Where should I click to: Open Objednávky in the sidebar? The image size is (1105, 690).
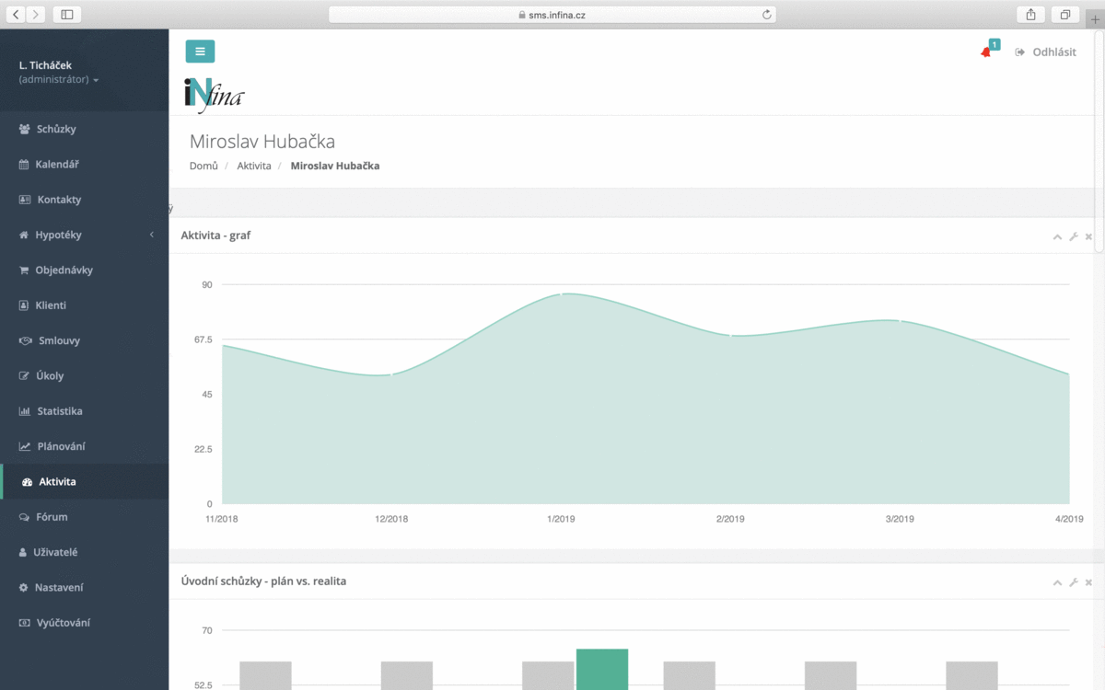pyautogui.click(x=85, y=270)
